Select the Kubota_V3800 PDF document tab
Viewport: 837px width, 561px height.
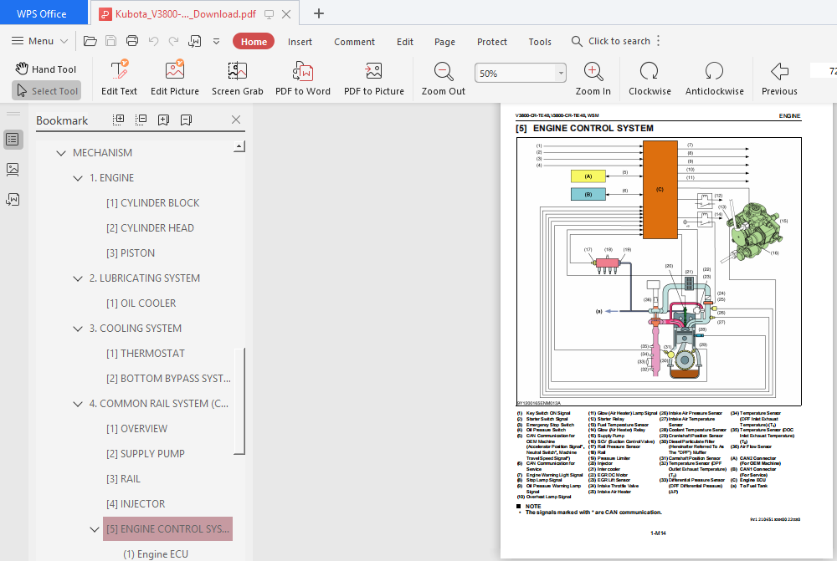point(185,14)
